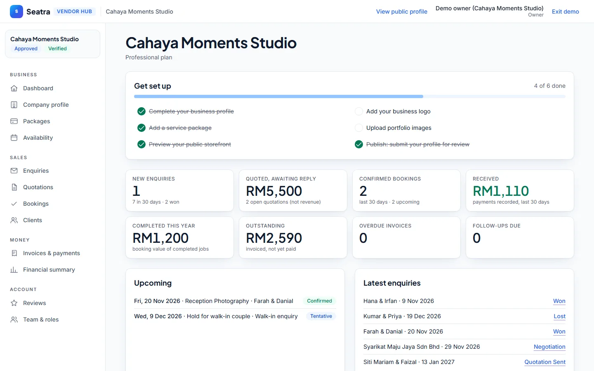Click the Reviews star icon
The image size is (594, 371).
[14, 303]
